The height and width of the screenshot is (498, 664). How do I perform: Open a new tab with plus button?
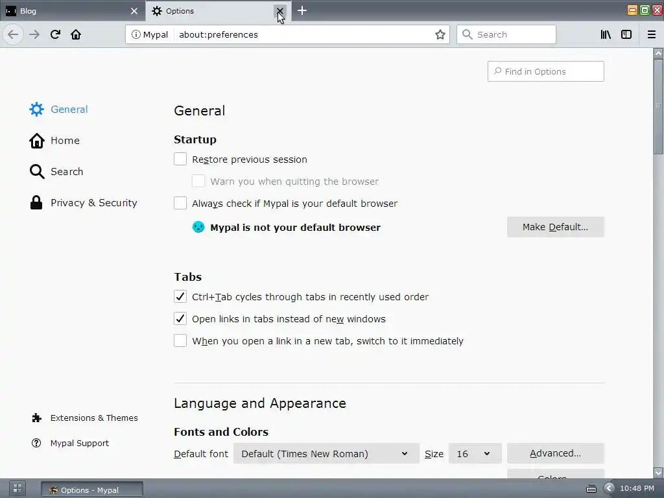pyautogui.click(x=302, y=10)
